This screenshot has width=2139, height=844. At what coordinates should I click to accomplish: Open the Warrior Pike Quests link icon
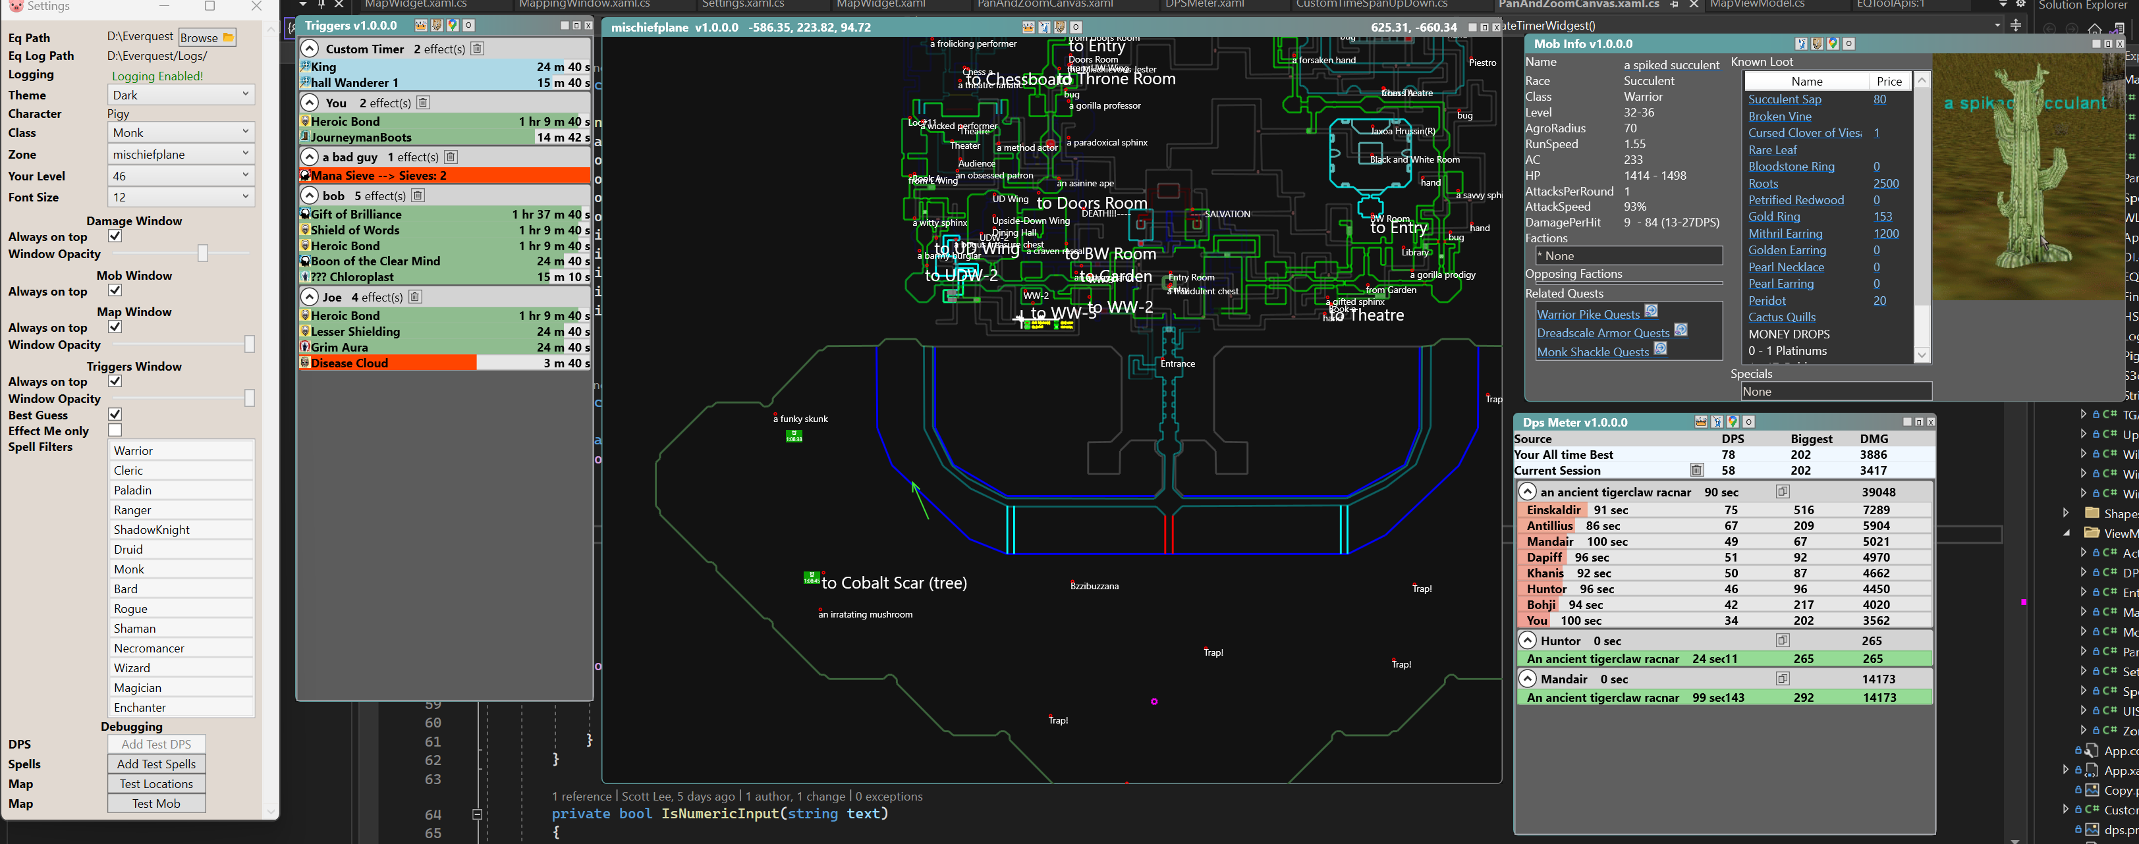pyautogui.click(x=1652, y=311)
